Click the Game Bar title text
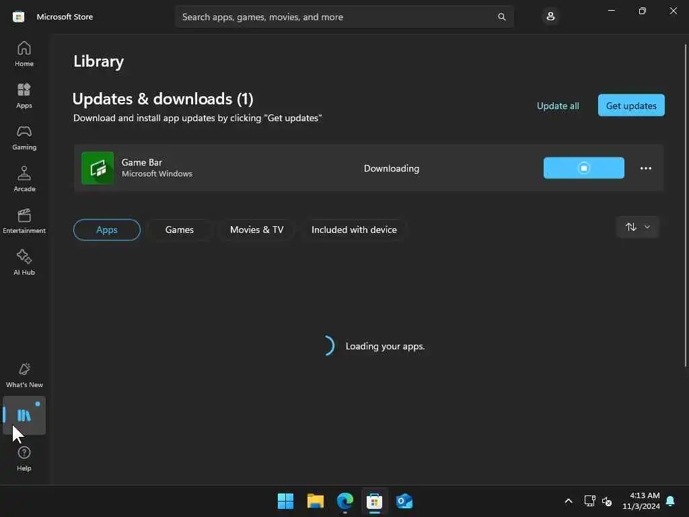The width and height of the screenshot is (689, 517). (142, 162)
